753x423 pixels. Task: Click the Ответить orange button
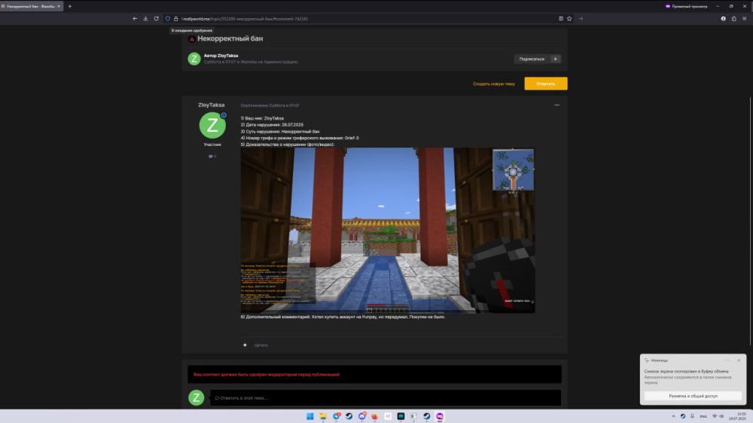click(545, 84)
